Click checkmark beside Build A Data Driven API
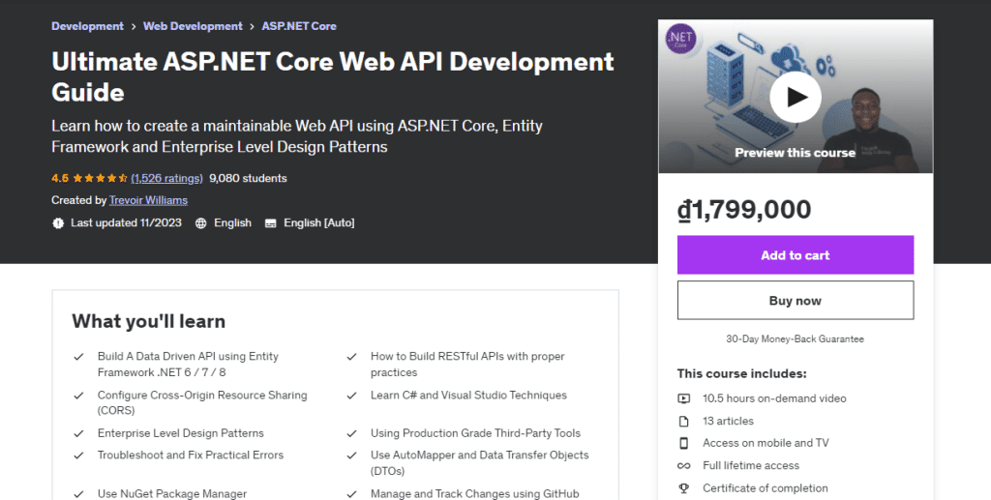Screen dimensions: 991x500 79,357
